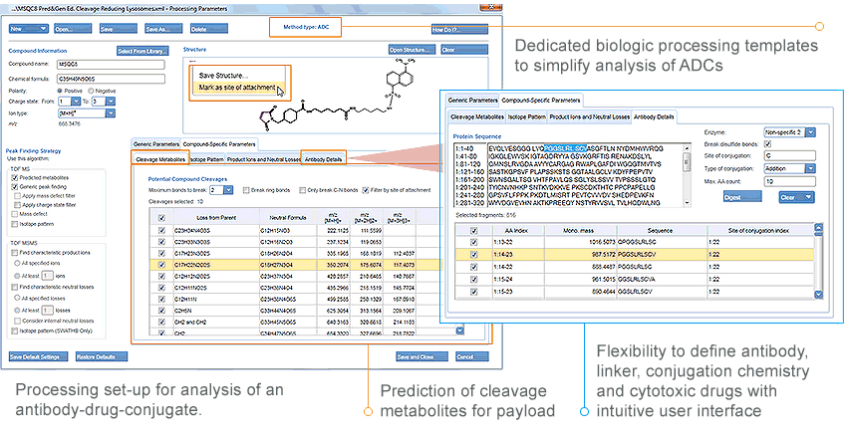The image size is (844, 440).
Task: Enable the Break ring bonds checkbox
Action: (245, 189)
